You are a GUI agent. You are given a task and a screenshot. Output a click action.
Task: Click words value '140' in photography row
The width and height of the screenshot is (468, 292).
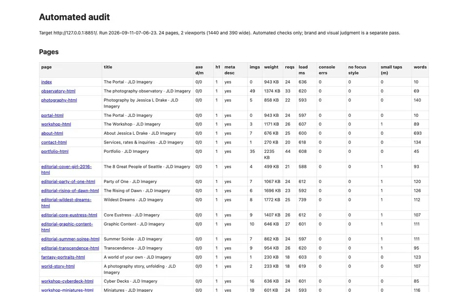coord(417,100)
